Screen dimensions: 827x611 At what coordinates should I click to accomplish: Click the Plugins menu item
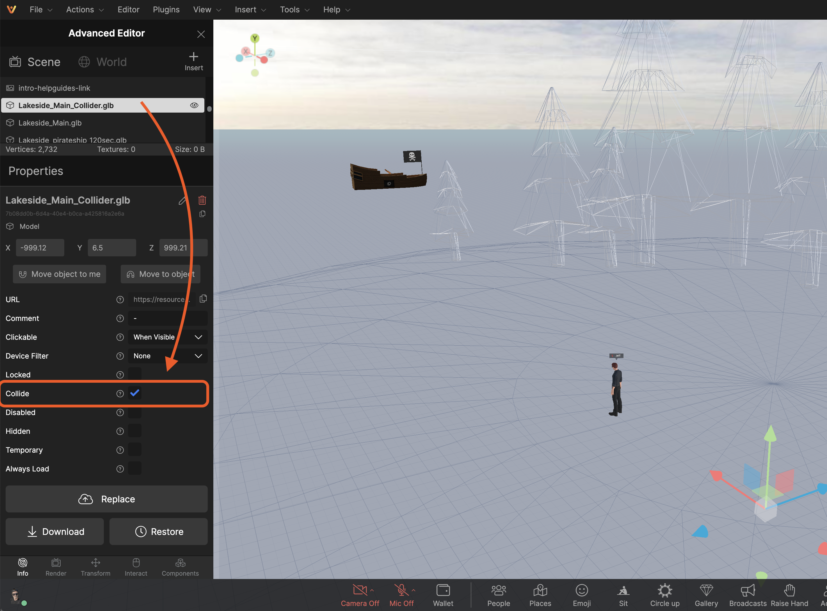(x=166, y=10)
